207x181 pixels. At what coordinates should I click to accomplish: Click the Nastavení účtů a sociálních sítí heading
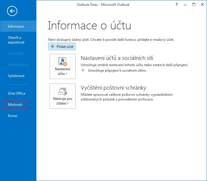(117, 58)
